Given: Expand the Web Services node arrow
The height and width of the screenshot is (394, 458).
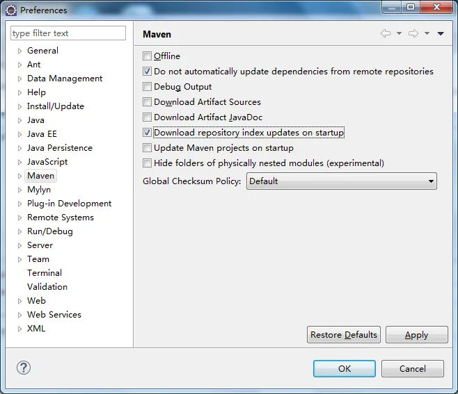Looking at the screenshot, I should (19, 315).
